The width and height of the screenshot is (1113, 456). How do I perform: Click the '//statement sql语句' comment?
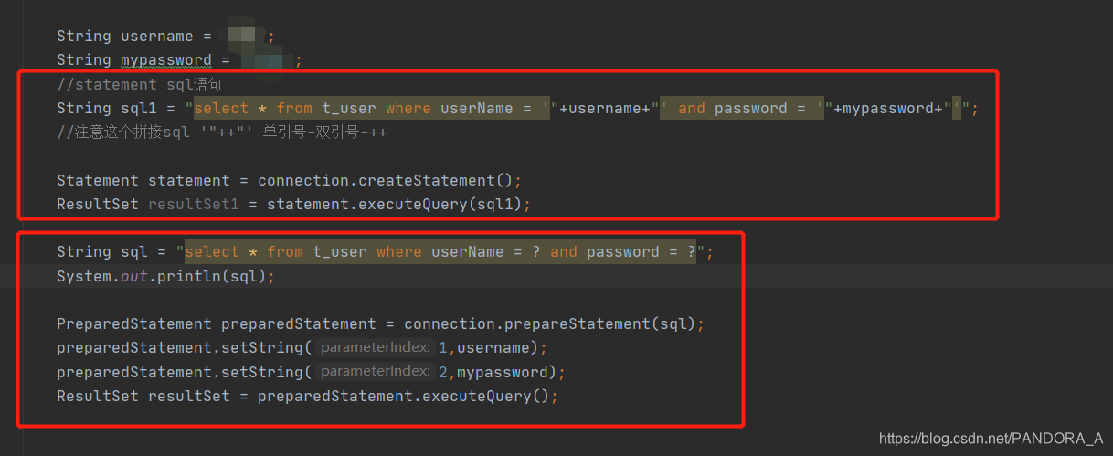(139, 85)
